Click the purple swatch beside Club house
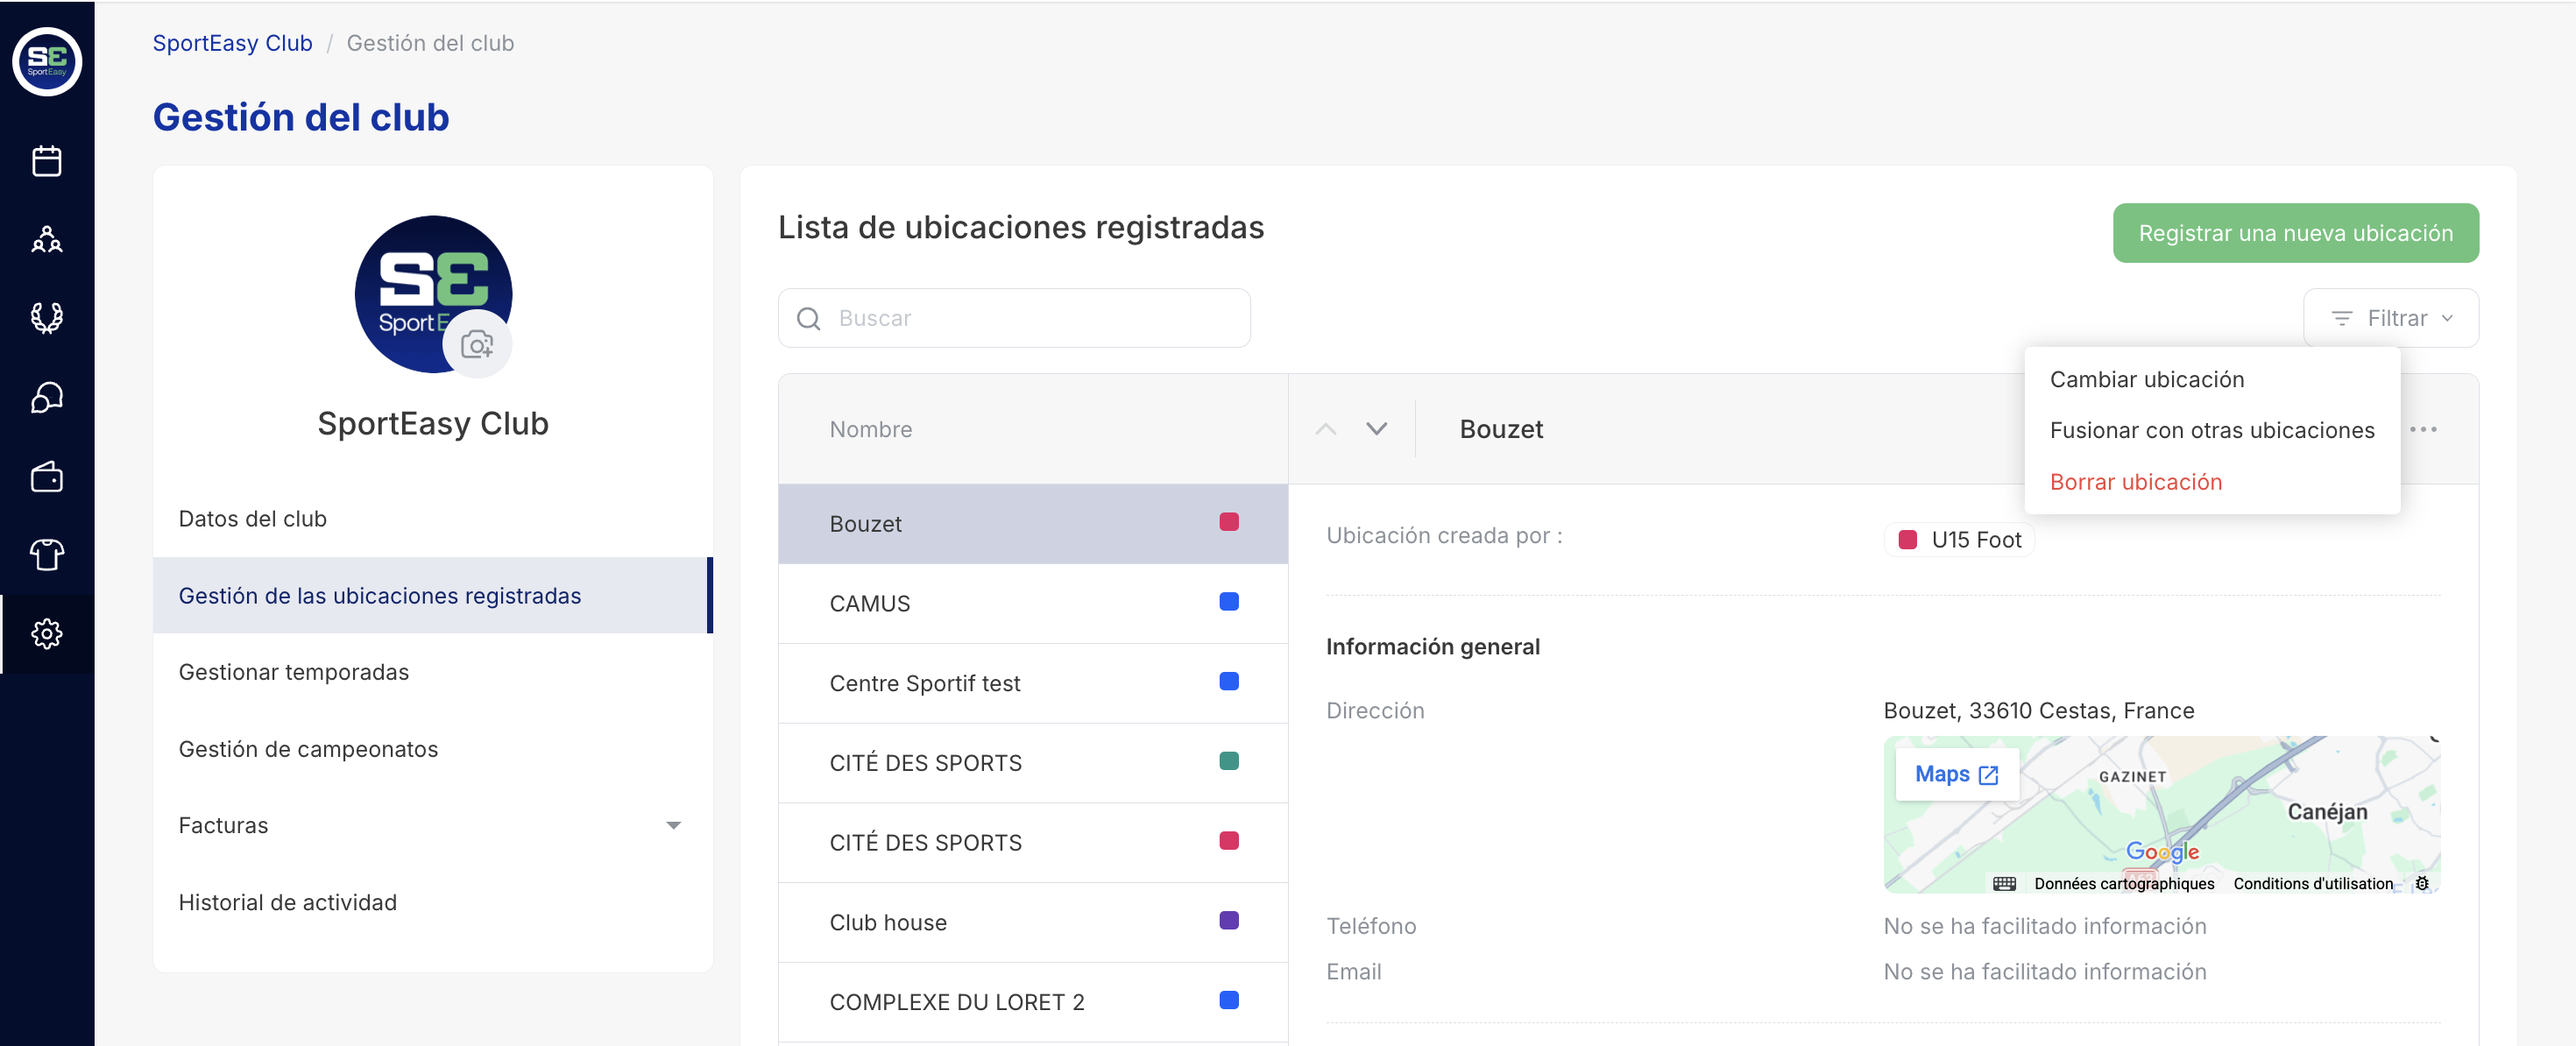 pos(1229,920)
